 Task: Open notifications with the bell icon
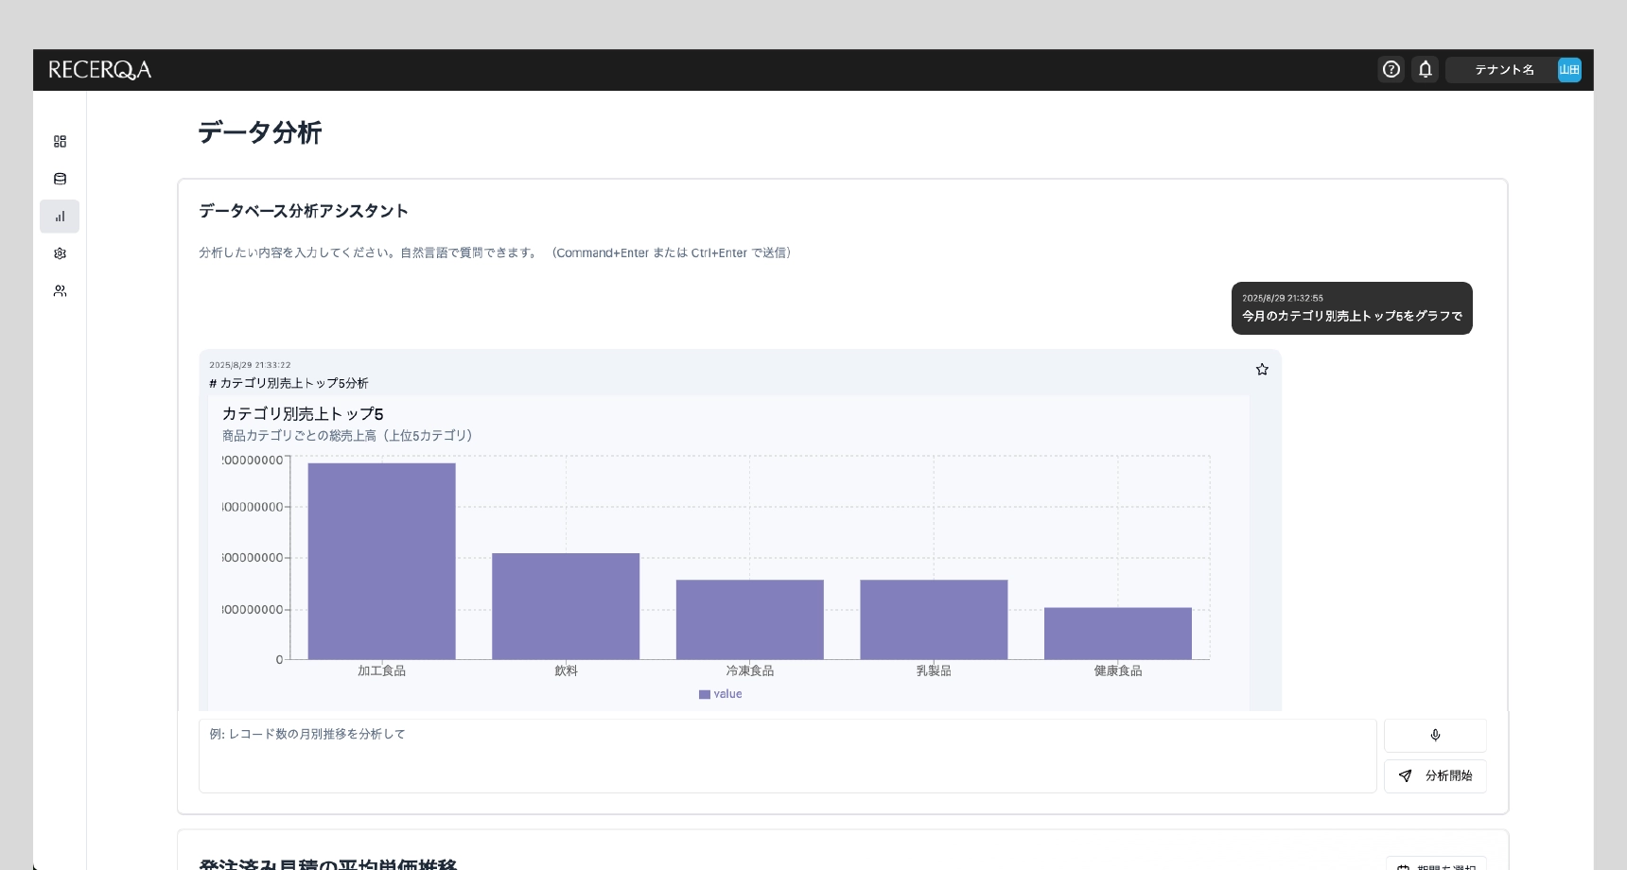coord(1425,69)
